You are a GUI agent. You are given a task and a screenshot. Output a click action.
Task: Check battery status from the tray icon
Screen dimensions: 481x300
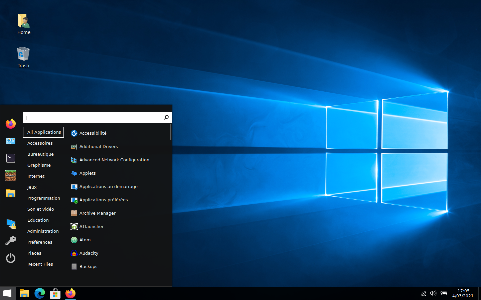pyautogui.click(x=444, y=293)
